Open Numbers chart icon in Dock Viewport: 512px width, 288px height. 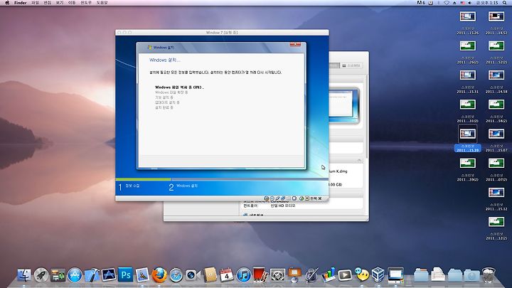[x=328, y=274]
